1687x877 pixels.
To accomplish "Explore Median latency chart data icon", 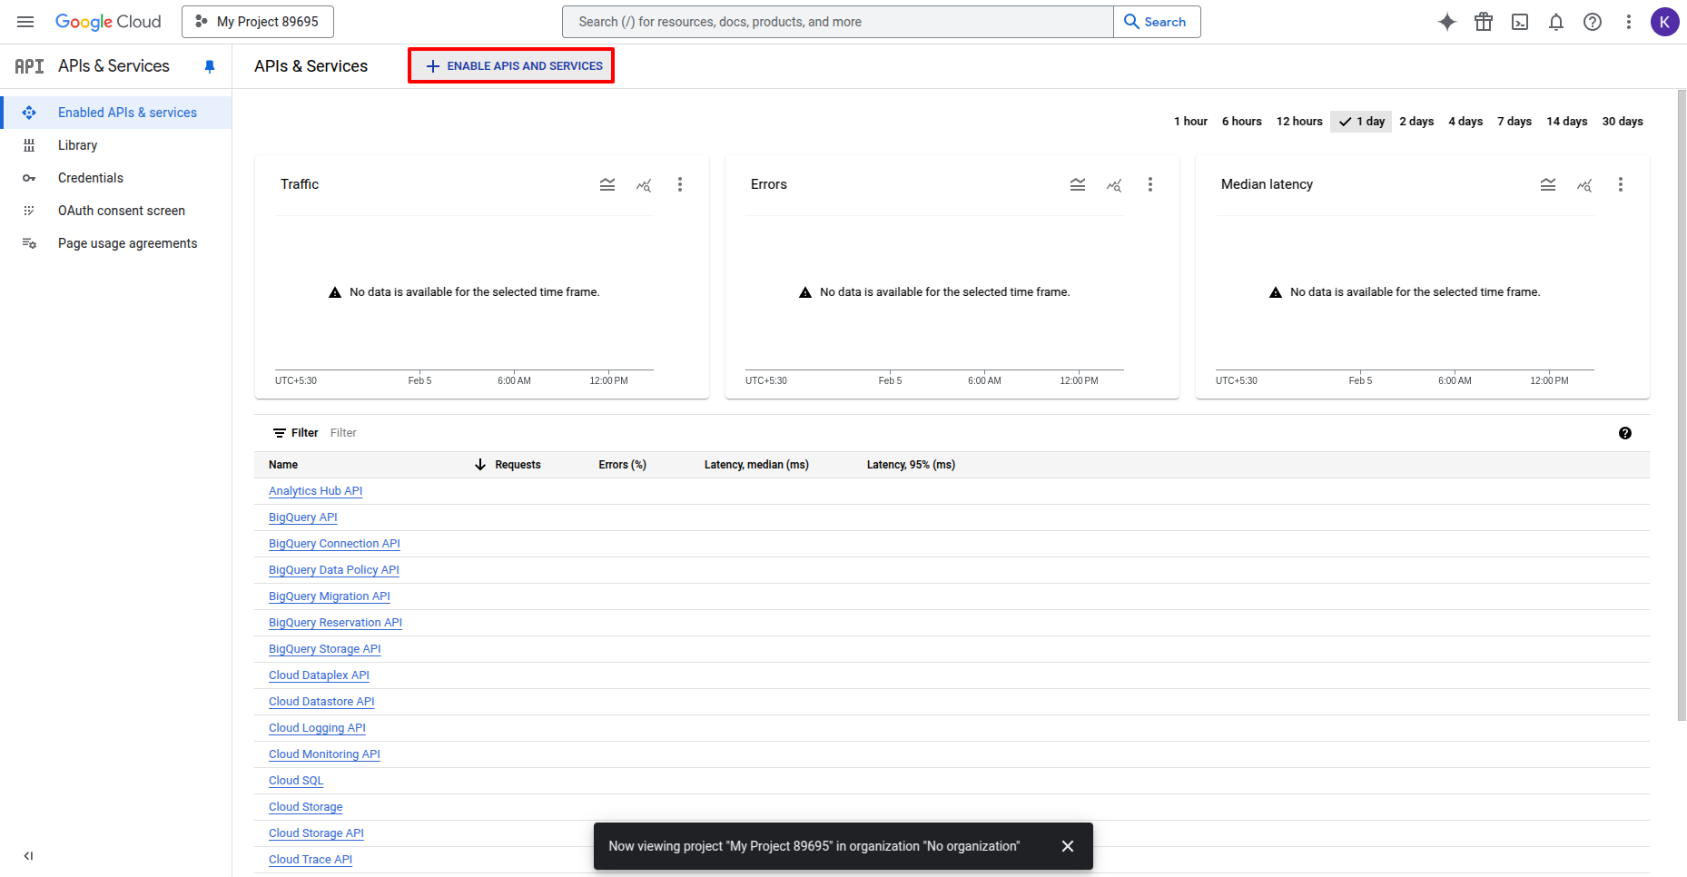I will pyautogui.click(x=1584, y=184).
